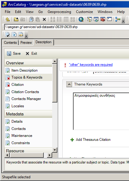Click sidebar scroll up arrow
The height and width of the screenshot is (181, 129).
coord(55,61)
